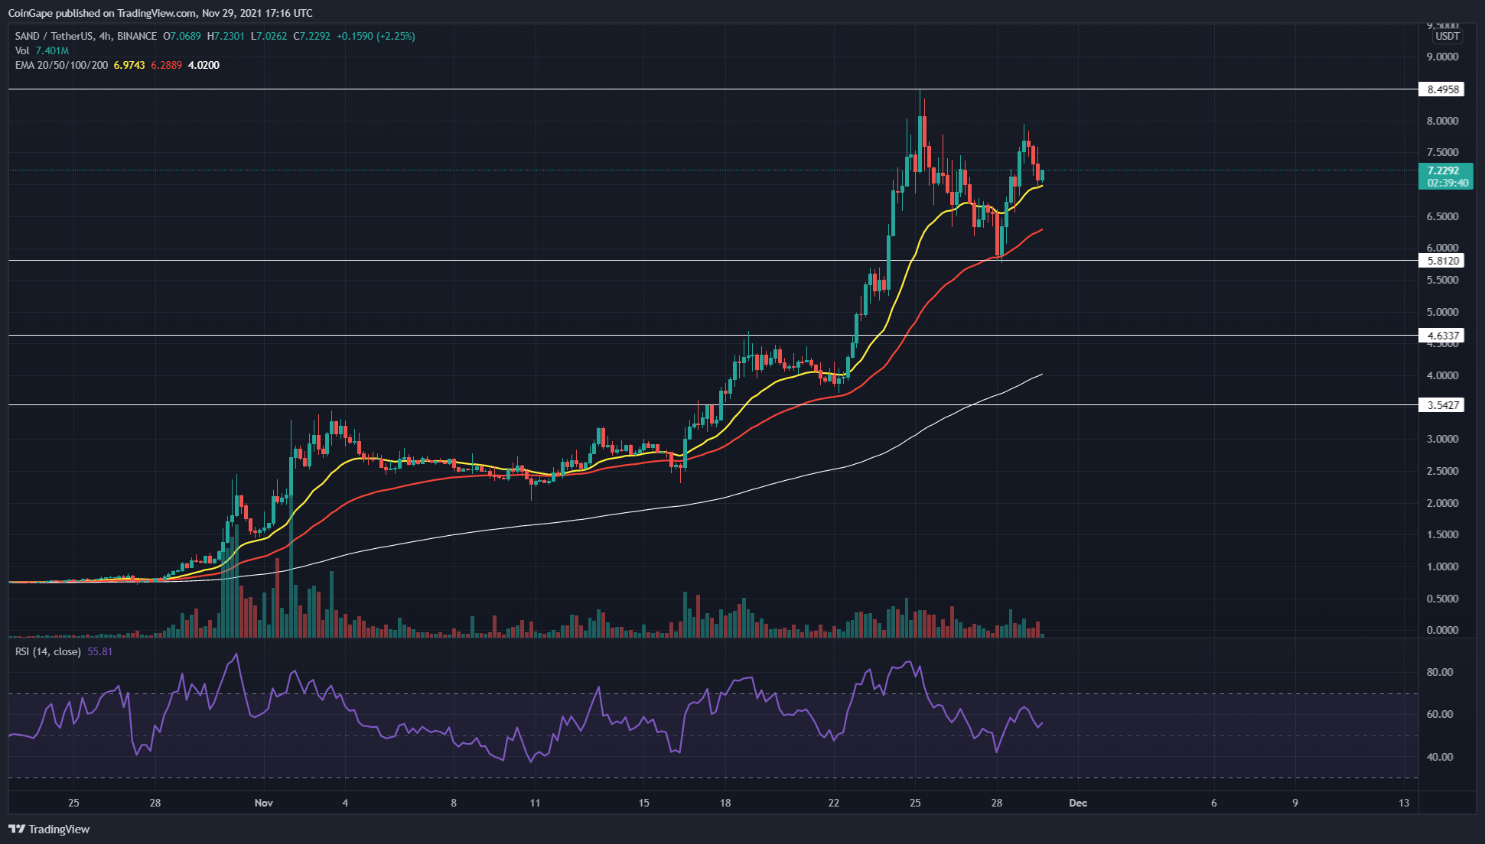Click the TradingView logo at bottom left
1485x844 pixels.
coord(49,829)
